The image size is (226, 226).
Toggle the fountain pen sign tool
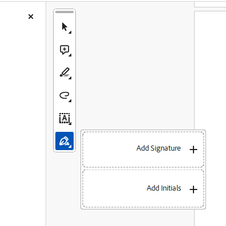64,141
